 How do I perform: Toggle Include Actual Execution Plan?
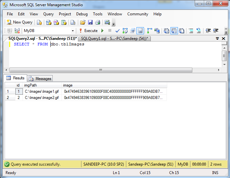(x=150, y=31)
